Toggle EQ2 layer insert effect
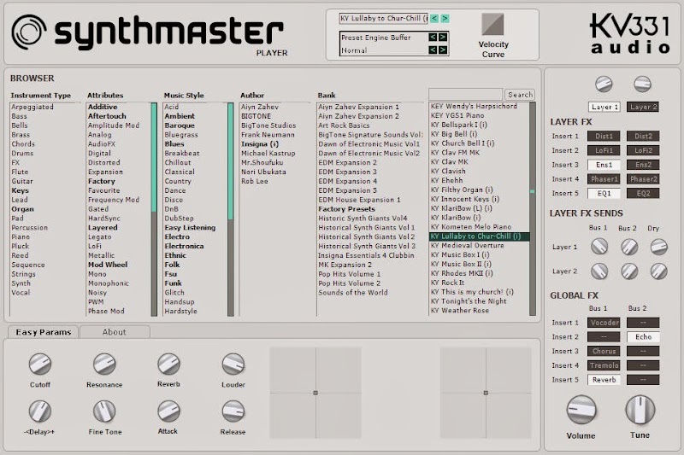The width and height of the screenshot is (684, 455). click(x=643, y=193)
